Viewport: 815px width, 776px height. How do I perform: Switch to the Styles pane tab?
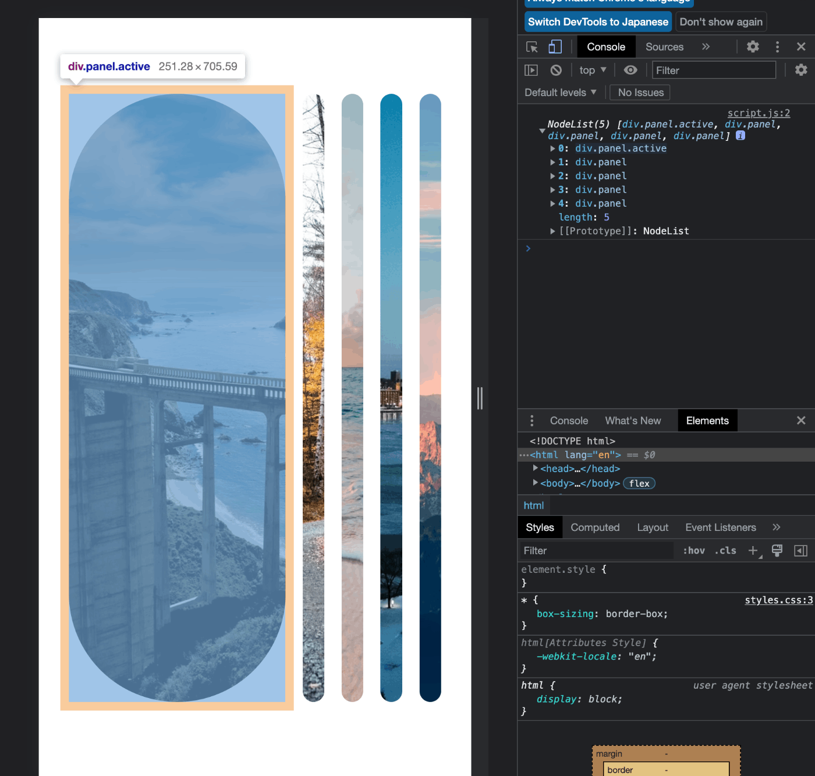[x=540, y=527]
